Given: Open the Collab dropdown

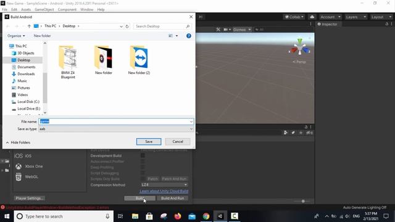Looking at the screenshot, I should pyautogui.click(x=294, y=17).
